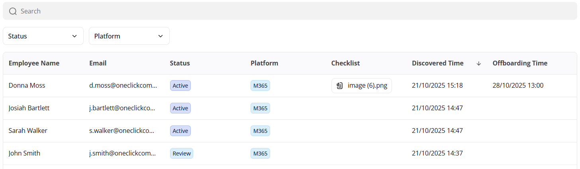Viewport: 580px width, 169px height.
Task: Open the Status filter dropdown
Action: pos(43,36)
